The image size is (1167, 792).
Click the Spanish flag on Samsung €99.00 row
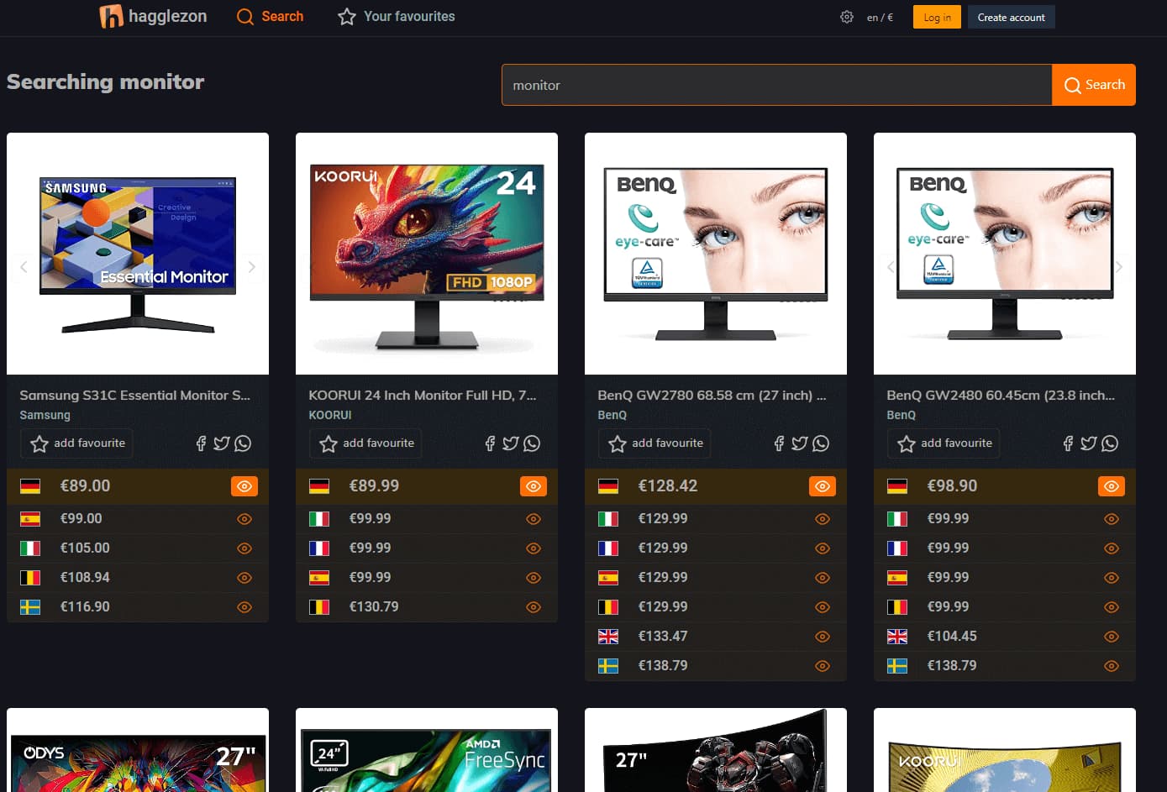pos(30,519)
